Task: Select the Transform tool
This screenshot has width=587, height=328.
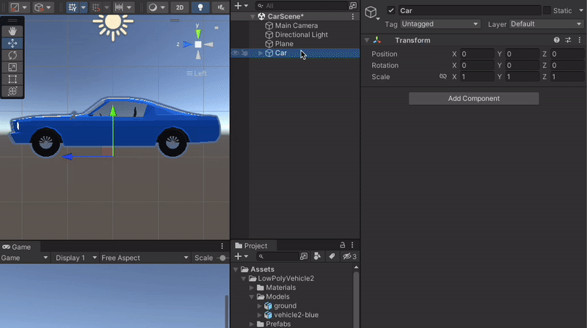Action: coord(12,92)
